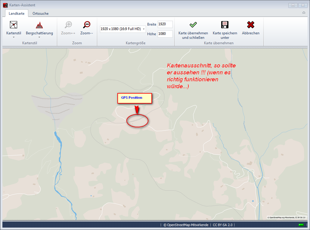Click into the Breite width field
310x230 pixels.
pos(165,24)
